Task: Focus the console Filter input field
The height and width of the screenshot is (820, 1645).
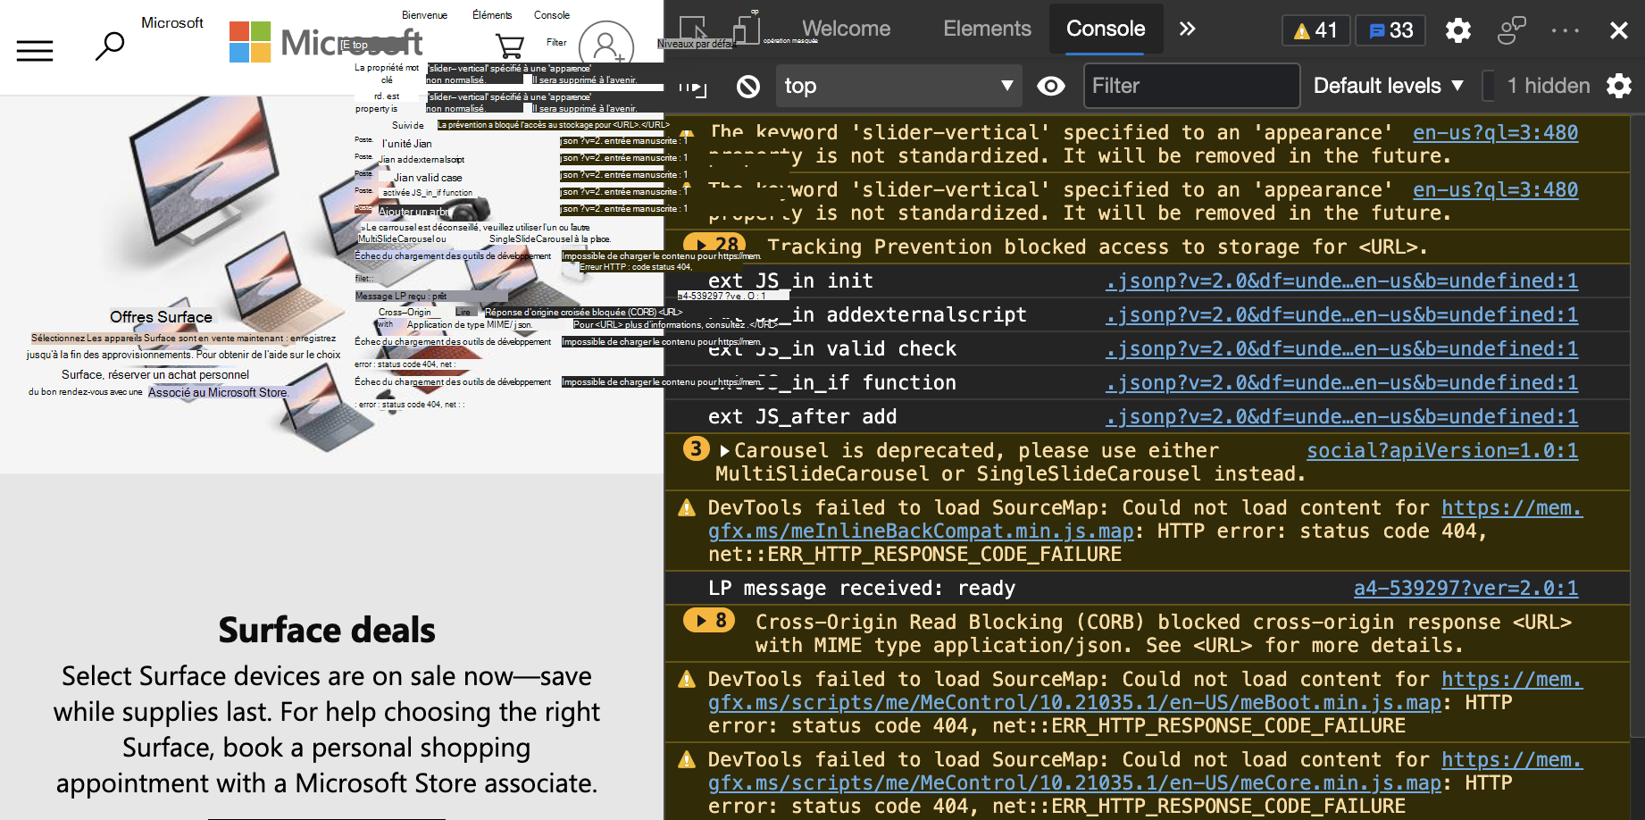Action: tap(1191, 86)
